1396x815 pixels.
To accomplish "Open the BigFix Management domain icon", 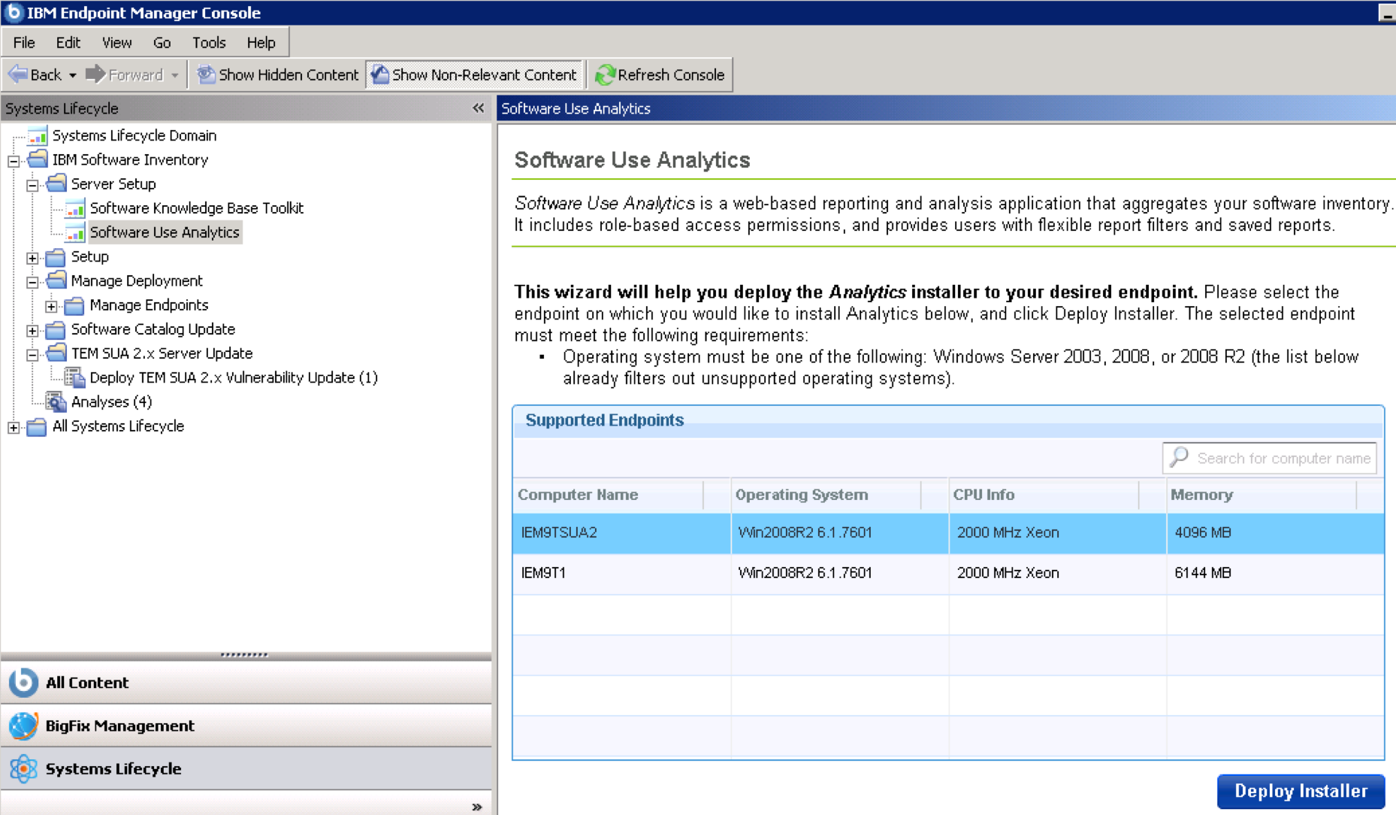I will (x=23, y=726).
